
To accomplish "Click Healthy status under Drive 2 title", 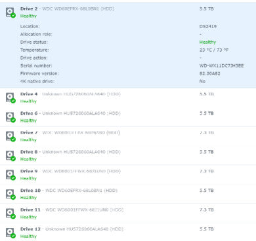I will 28,16.
